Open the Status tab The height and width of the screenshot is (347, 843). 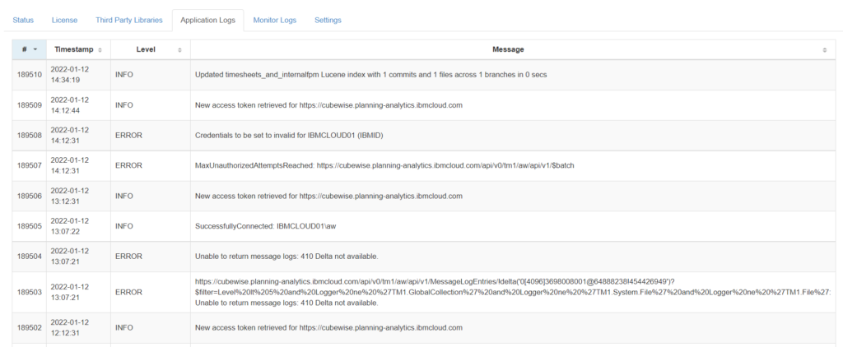(x=23, y=20)
